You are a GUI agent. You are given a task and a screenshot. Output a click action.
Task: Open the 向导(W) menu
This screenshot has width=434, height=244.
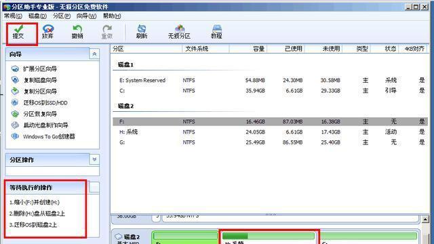86,16
